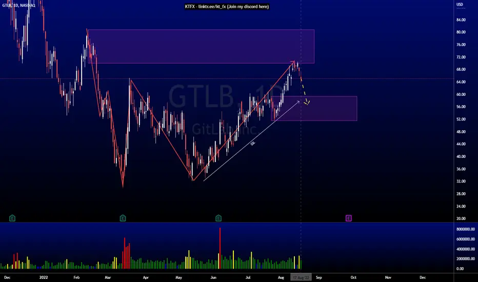478x282 pixels.
Task: Click the Feb label on time axis
Action: [x=76, y=277]
